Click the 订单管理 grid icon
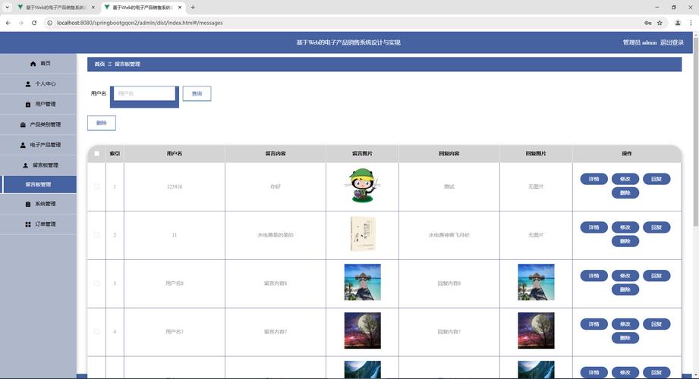Screen dimensions: 699x379 point(27,224)
